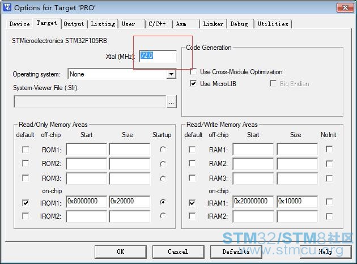Check the ROM2 default checkbox

point(25,163)
